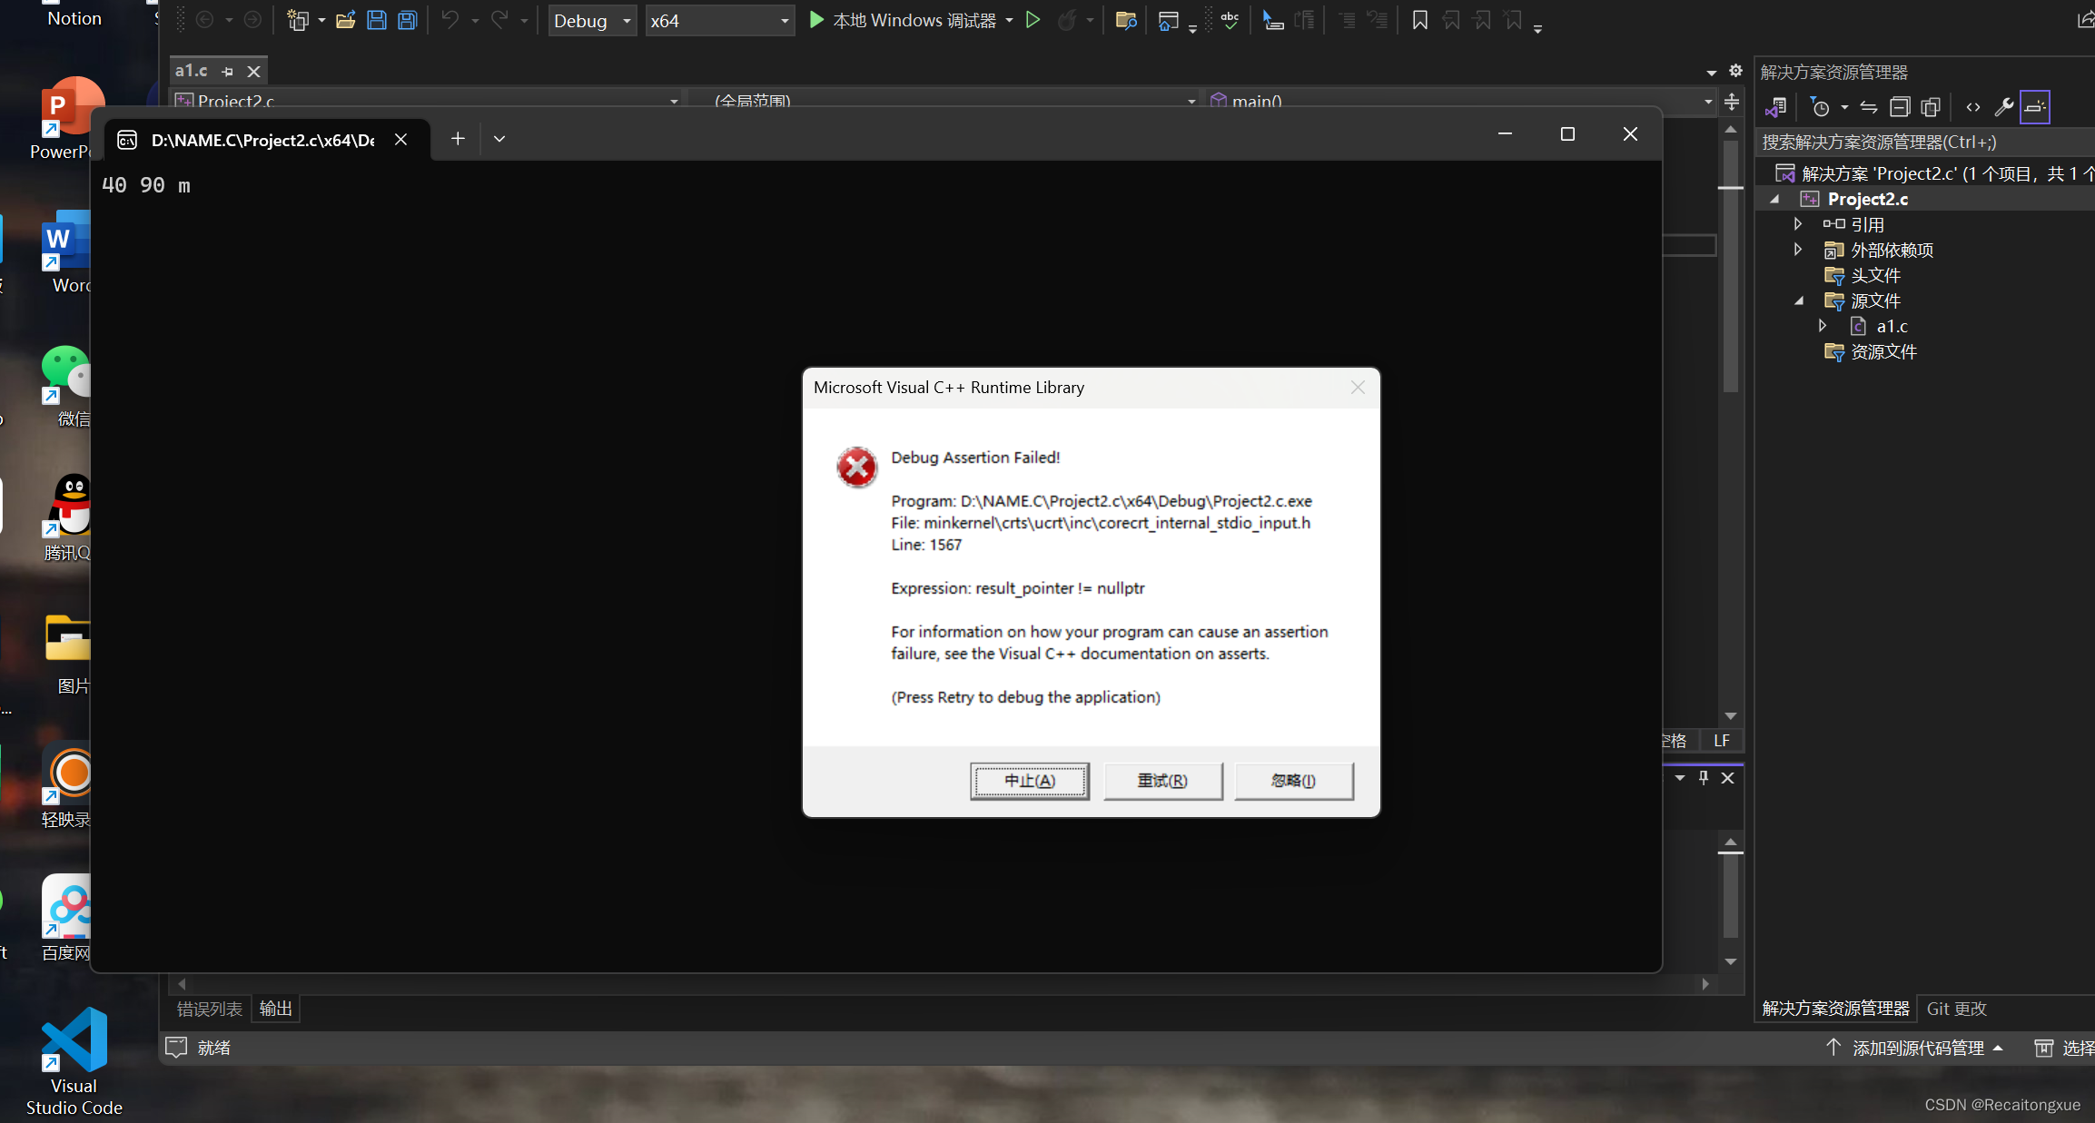Viewport: 2095px width, 1123px height.
Task: Click the 搜索解决方案资源管理器 search field
Action: [1907, 142]
